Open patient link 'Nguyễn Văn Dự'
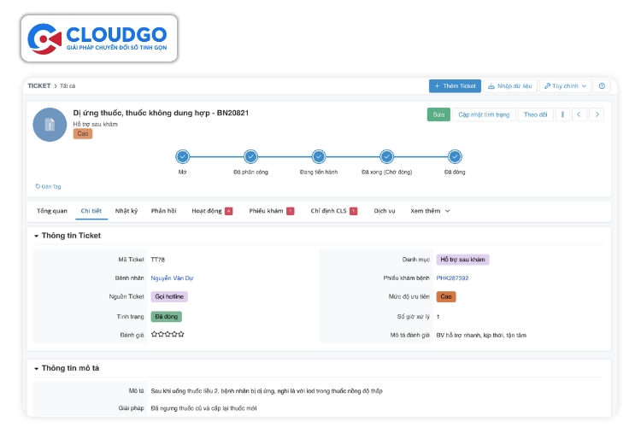Viewport: 641px width, 427px height. click(x=173, y=278)
